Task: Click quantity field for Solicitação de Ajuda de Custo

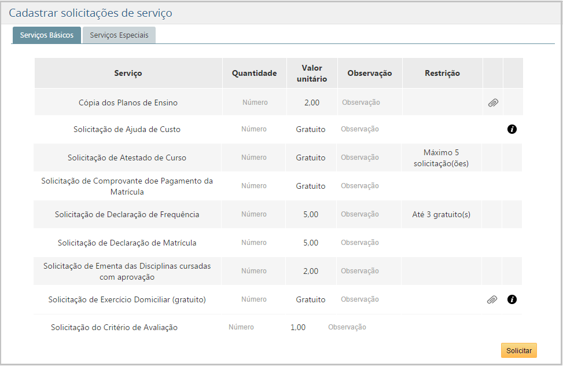Action: pyautogui.click(x=253, y=129)
